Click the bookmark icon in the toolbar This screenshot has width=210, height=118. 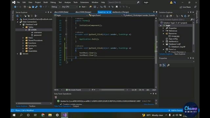(x=117, y=7)
